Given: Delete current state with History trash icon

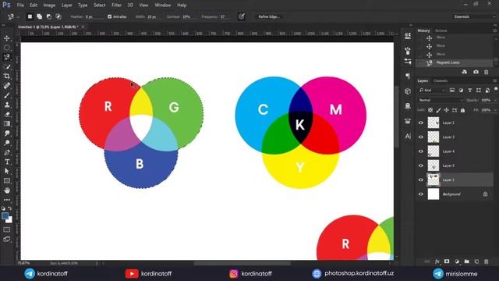Looking at the screenshot, I should point(486,72).
